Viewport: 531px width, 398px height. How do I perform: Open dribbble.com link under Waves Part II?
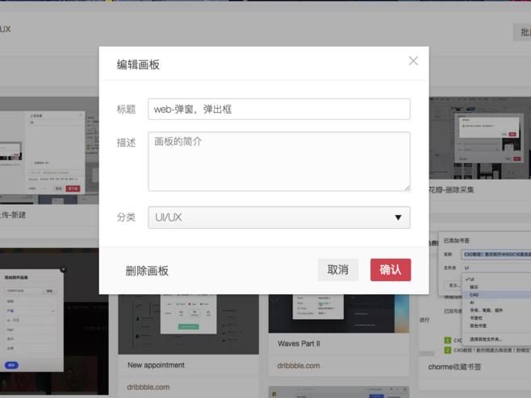click(x=299, y=366)
